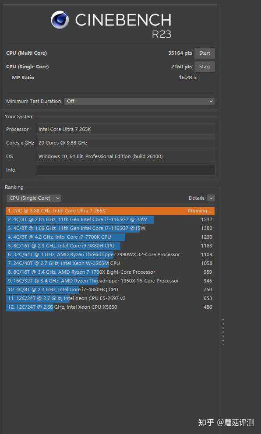Open the CPU (Single Core) ranking dropdown

(34, 198)
